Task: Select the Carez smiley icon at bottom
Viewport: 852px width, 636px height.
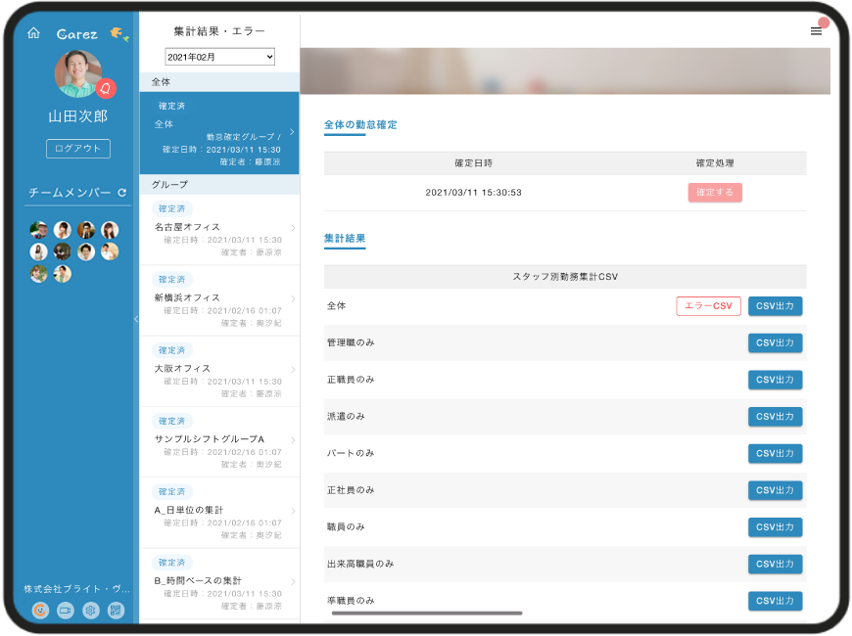Action: pyautogui.click(x=38, y=610)
